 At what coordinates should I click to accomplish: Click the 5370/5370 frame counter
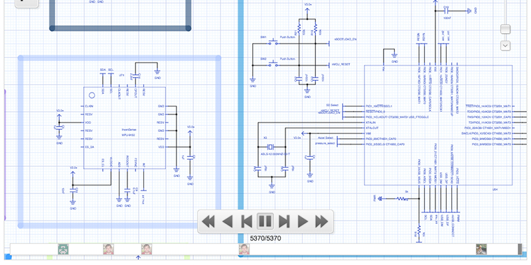click(265, 238)
